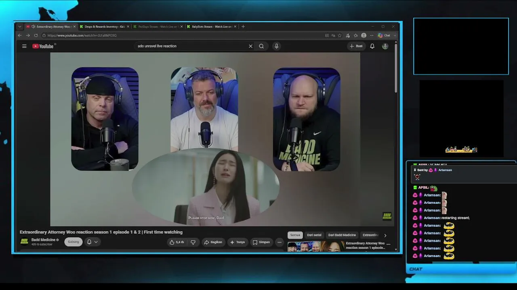
Task: Click the Bagikan share button
Action: tap(213, 242)
